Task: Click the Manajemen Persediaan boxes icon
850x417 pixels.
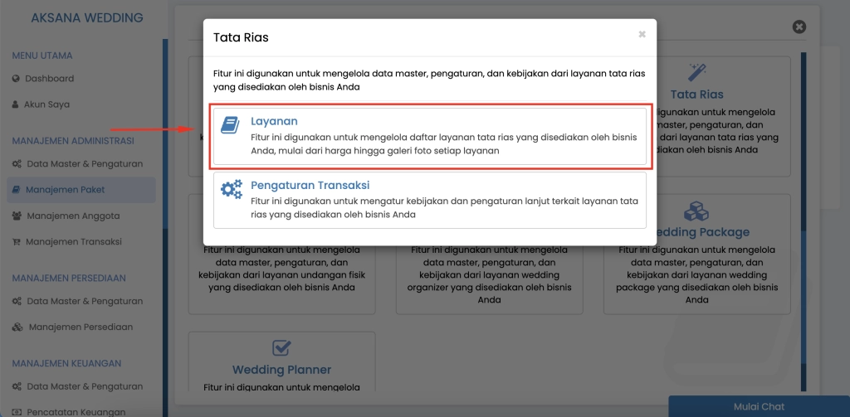Action: point(17,327)
